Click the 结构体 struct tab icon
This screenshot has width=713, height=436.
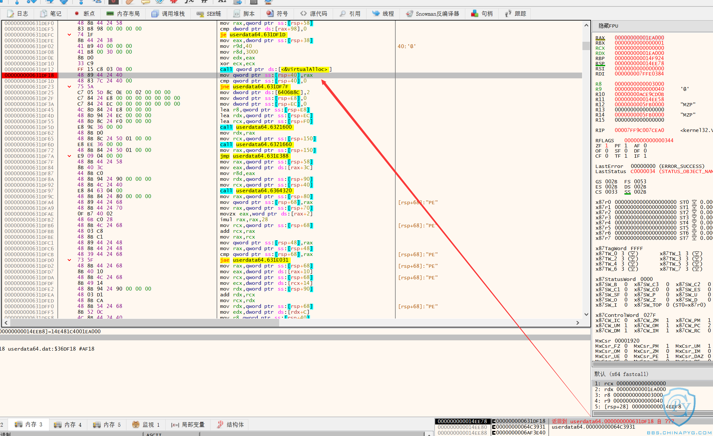pyautogui.click(x=220, y=424)
